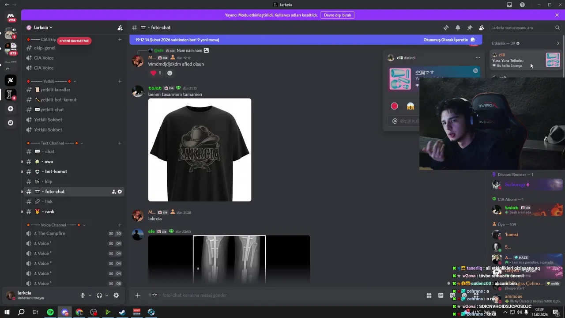Screen dimensions: 565x318
Task: Open Chrome from Windows taskbar
Action: click(x=79, y=312)
